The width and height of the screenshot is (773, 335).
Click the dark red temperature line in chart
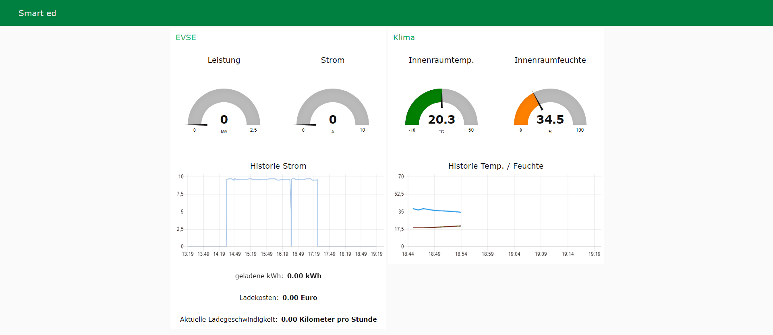click(439, 227)
